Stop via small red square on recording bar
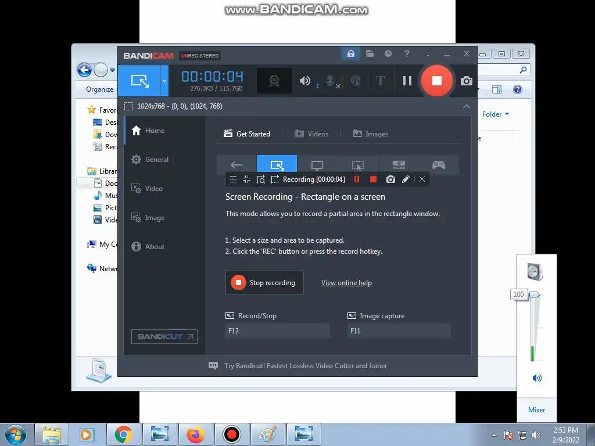 [x=374, y=179]
